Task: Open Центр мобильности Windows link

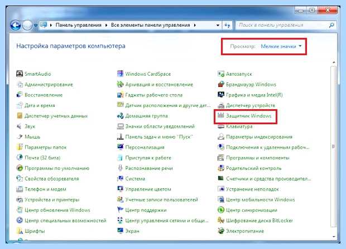Action: pyautogui.click(x=261, y=199)
